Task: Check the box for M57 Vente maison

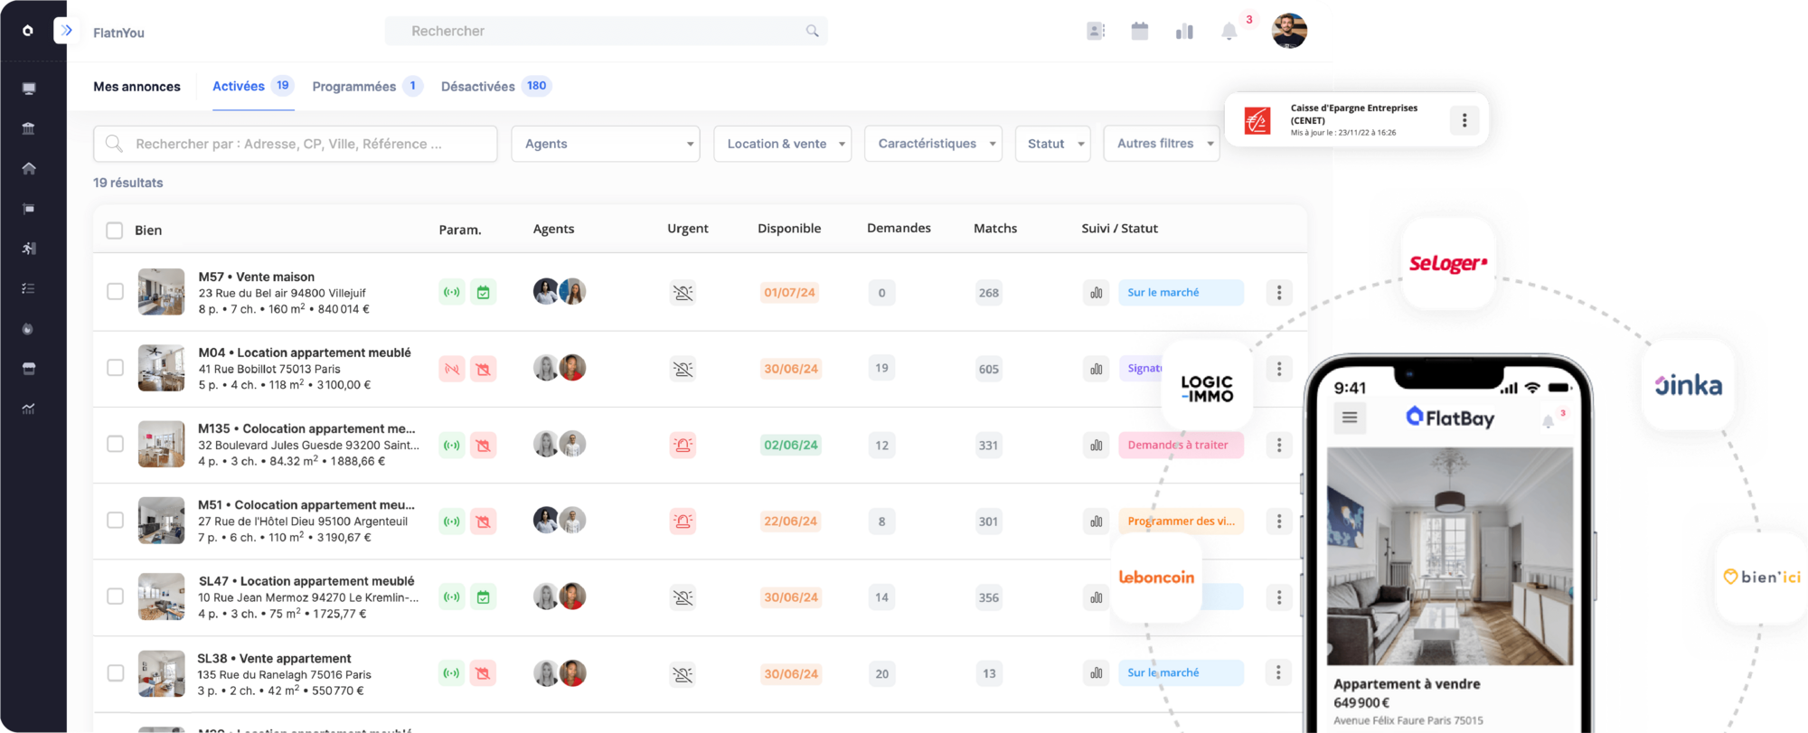Action: coord(115,292)
